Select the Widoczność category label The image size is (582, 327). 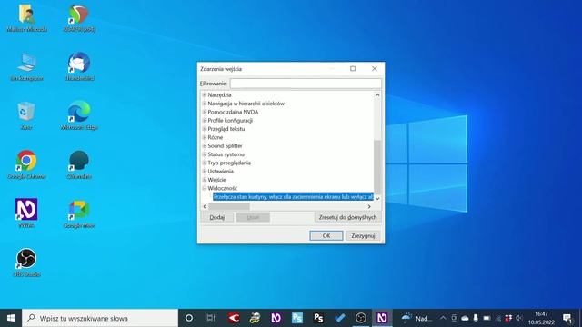[x=222, y=188]
